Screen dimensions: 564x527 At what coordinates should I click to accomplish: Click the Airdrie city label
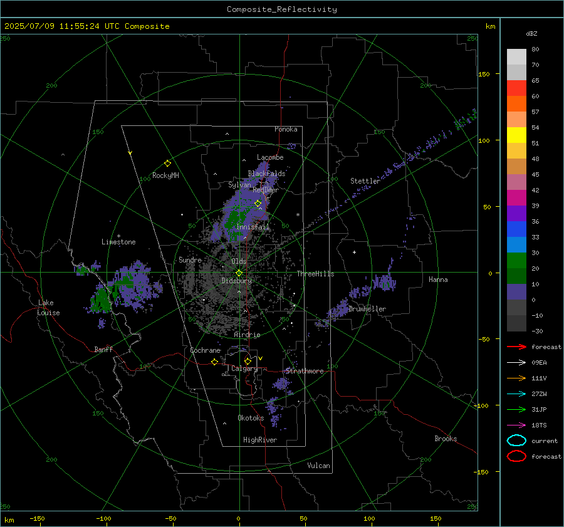(247, 335)
